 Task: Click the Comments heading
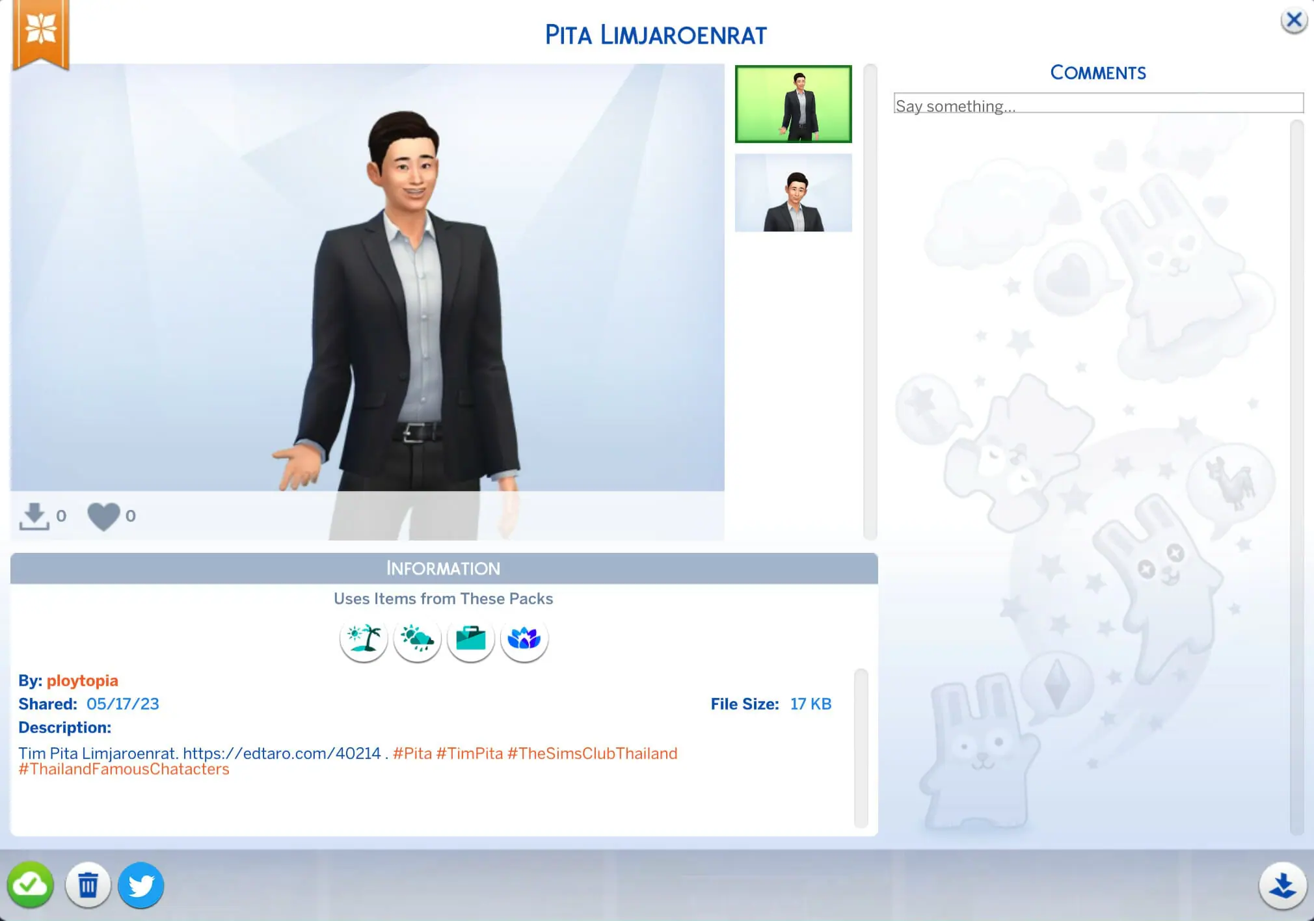point(1098,72)
